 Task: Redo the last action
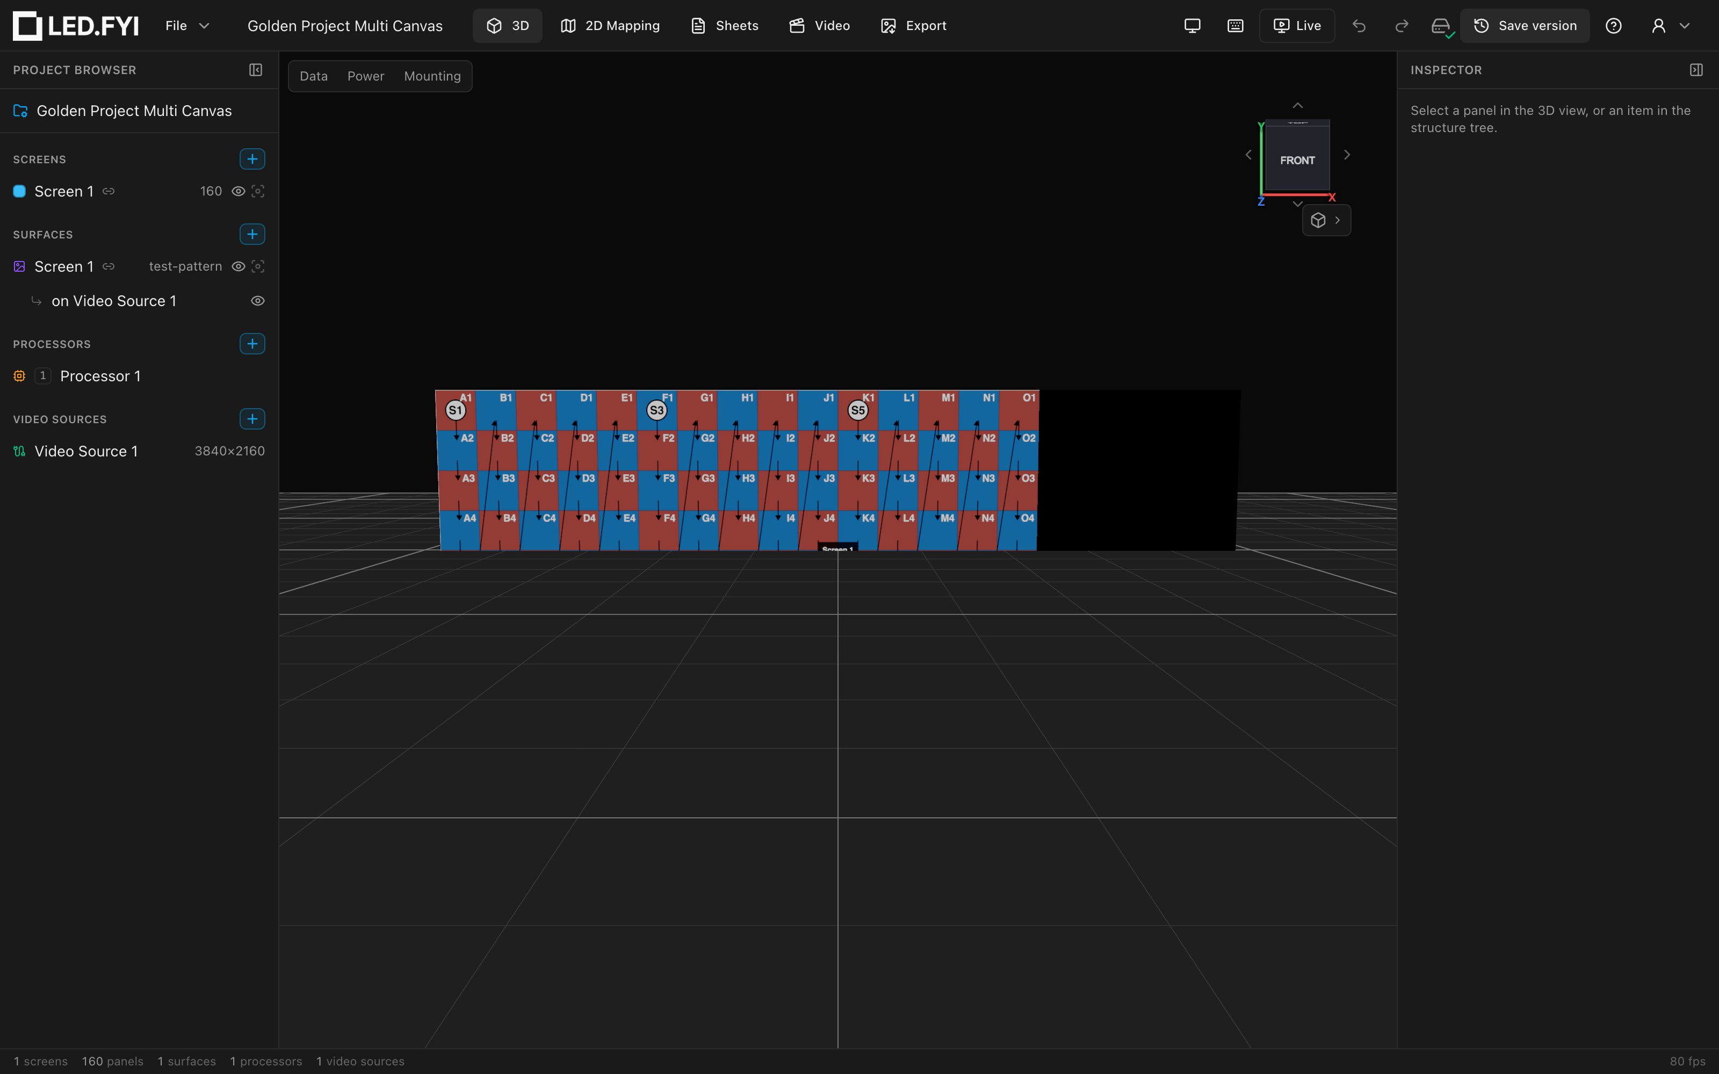pos(1402,26)
